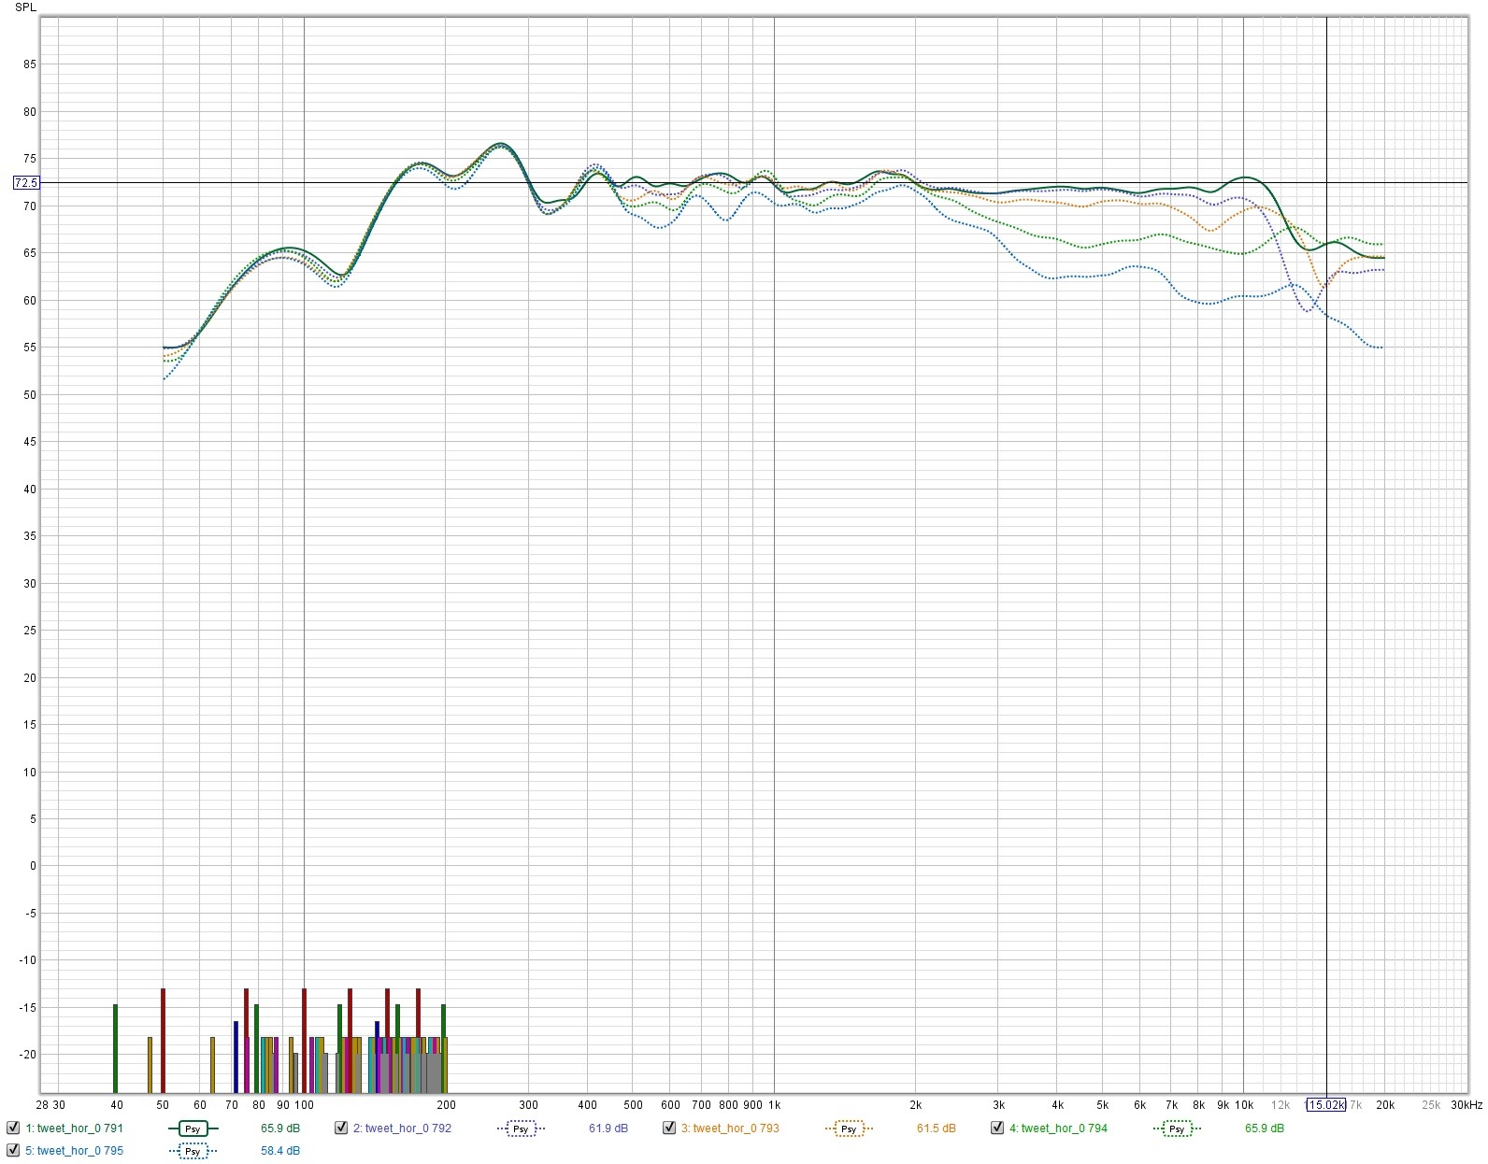The image size is (1488, 1164).
Task: Click the 1k frequency axis label
Action: (774, 1105)
